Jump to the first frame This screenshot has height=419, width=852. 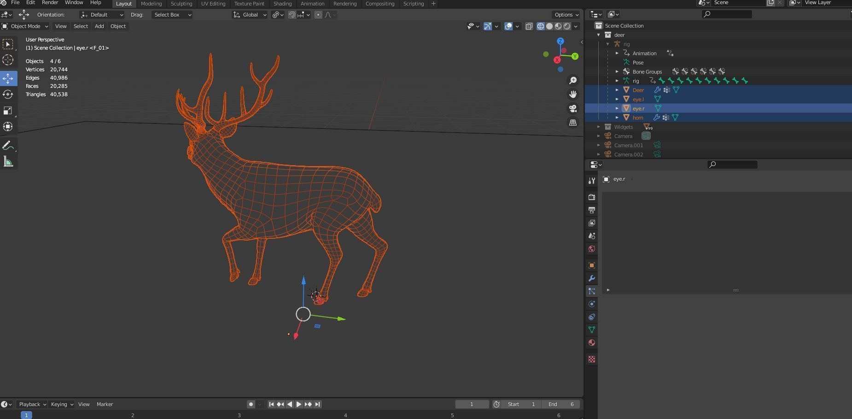click(271, 404)
